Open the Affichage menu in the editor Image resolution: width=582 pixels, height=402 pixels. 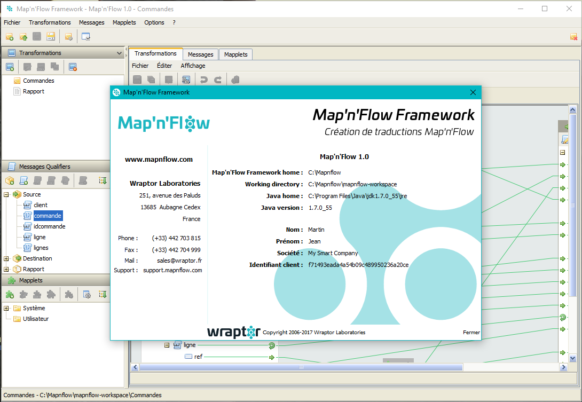[x=193, y=66]
